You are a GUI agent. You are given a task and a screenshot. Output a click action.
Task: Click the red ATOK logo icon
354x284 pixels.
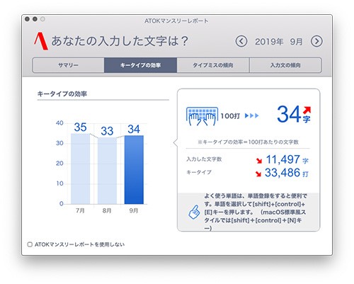pos(41,41)
